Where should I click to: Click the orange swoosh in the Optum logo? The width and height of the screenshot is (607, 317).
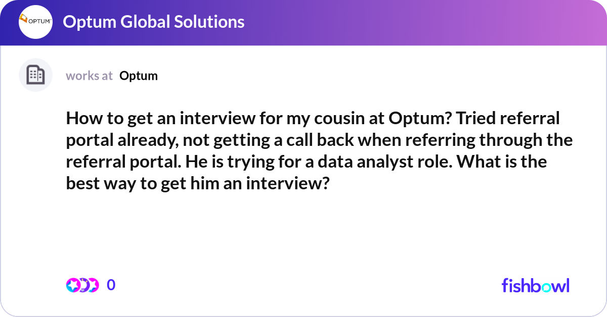(x=24, y=19)
